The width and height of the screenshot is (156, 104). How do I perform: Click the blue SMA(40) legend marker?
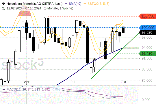pos(66,4)
